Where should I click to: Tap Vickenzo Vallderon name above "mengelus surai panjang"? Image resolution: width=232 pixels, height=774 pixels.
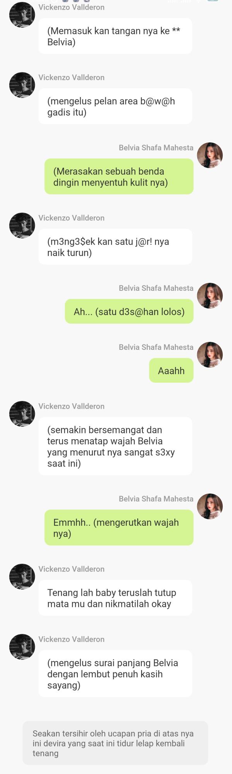pos(72,639)
